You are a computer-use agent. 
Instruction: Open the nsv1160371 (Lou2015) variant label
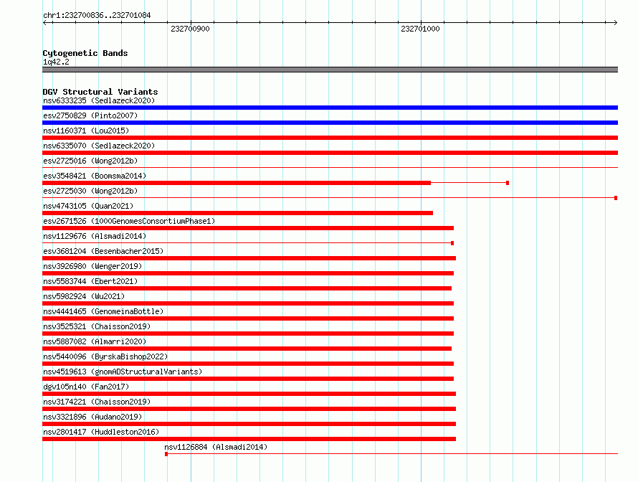pos(86,131)
